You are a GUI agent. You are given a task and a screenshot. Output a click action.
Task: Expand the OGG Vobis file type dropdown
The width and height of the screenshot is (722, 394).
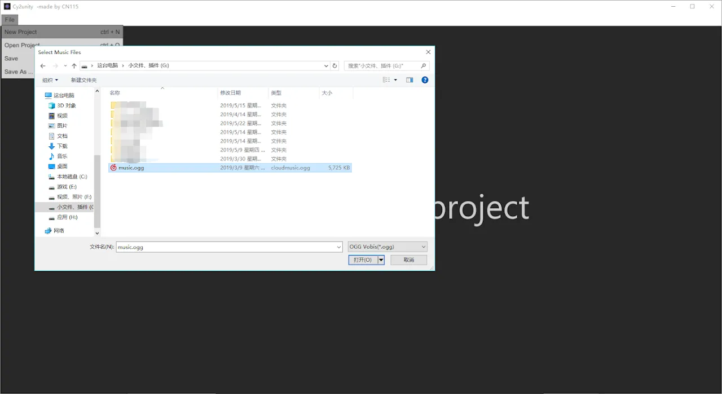424,247
